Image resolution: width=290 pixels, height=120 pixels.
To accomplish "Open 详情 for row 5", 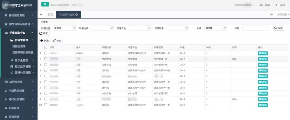I will [263, 76].
